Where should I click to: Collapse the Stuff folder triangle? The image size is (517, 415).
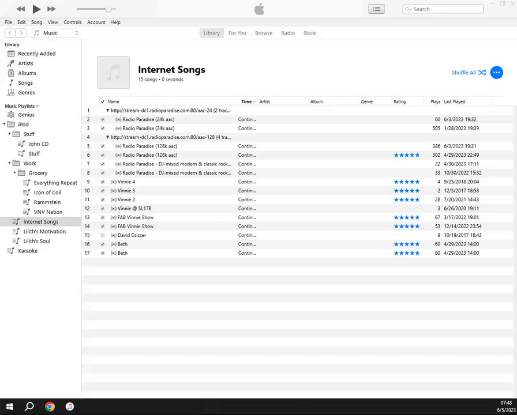point(10,134)
